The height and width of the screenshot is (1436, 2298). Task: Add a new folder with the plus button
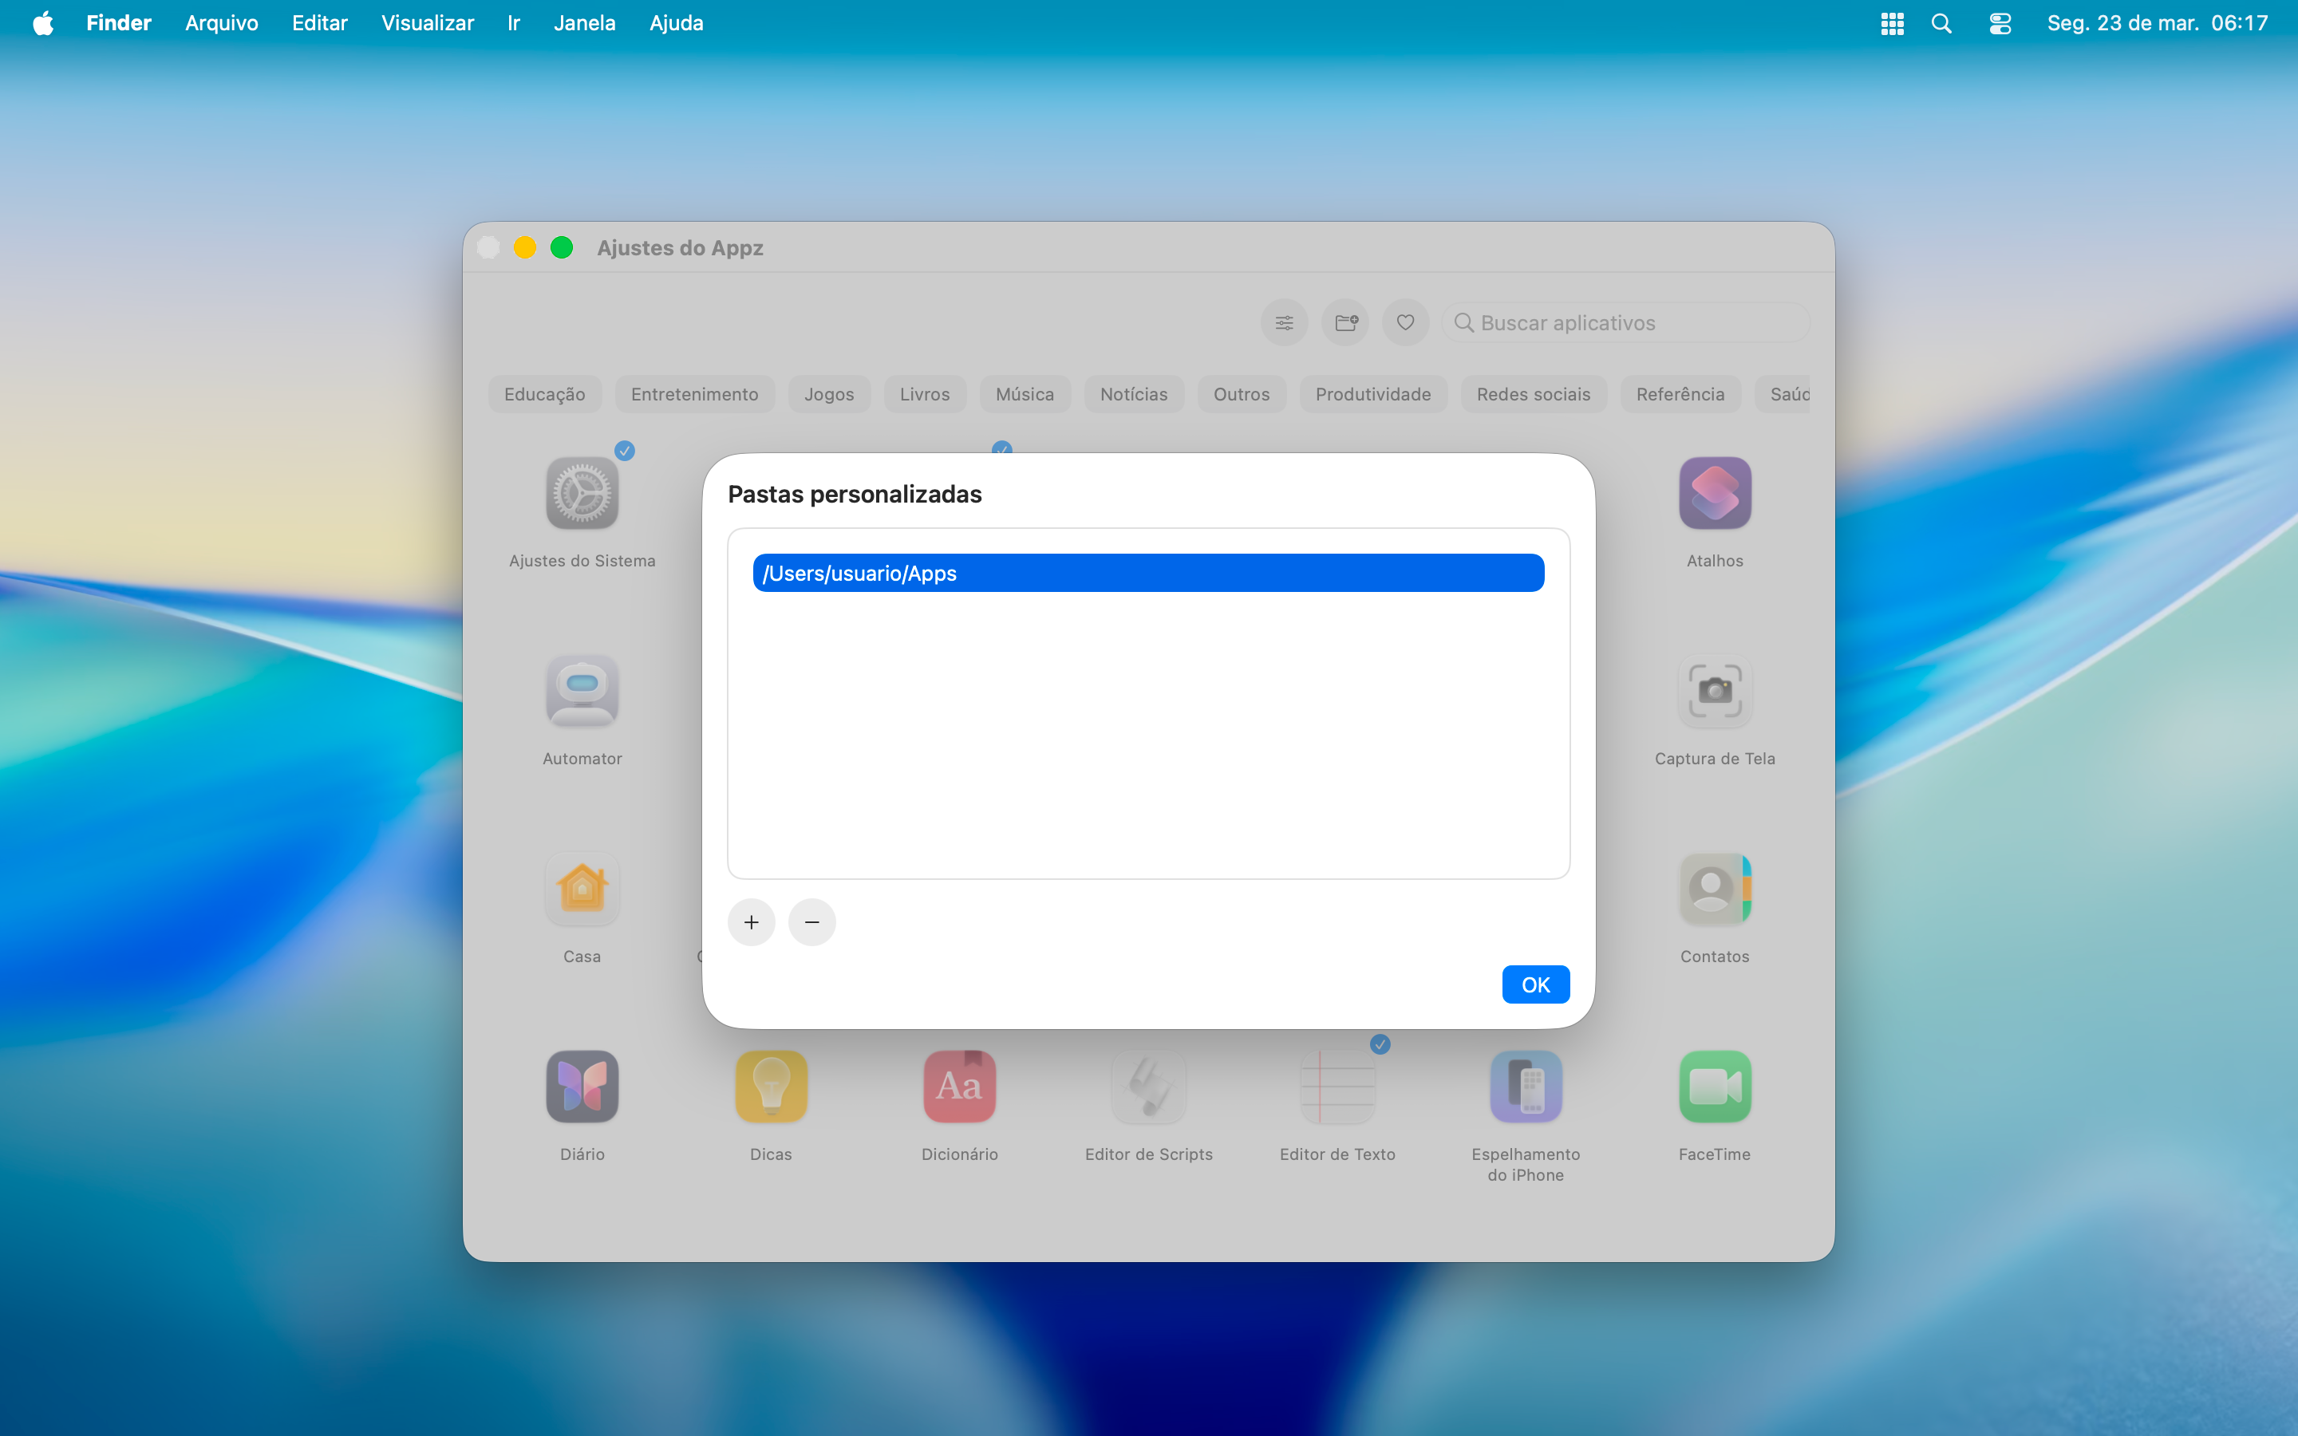pyautogui.click(x=750, y=921)
